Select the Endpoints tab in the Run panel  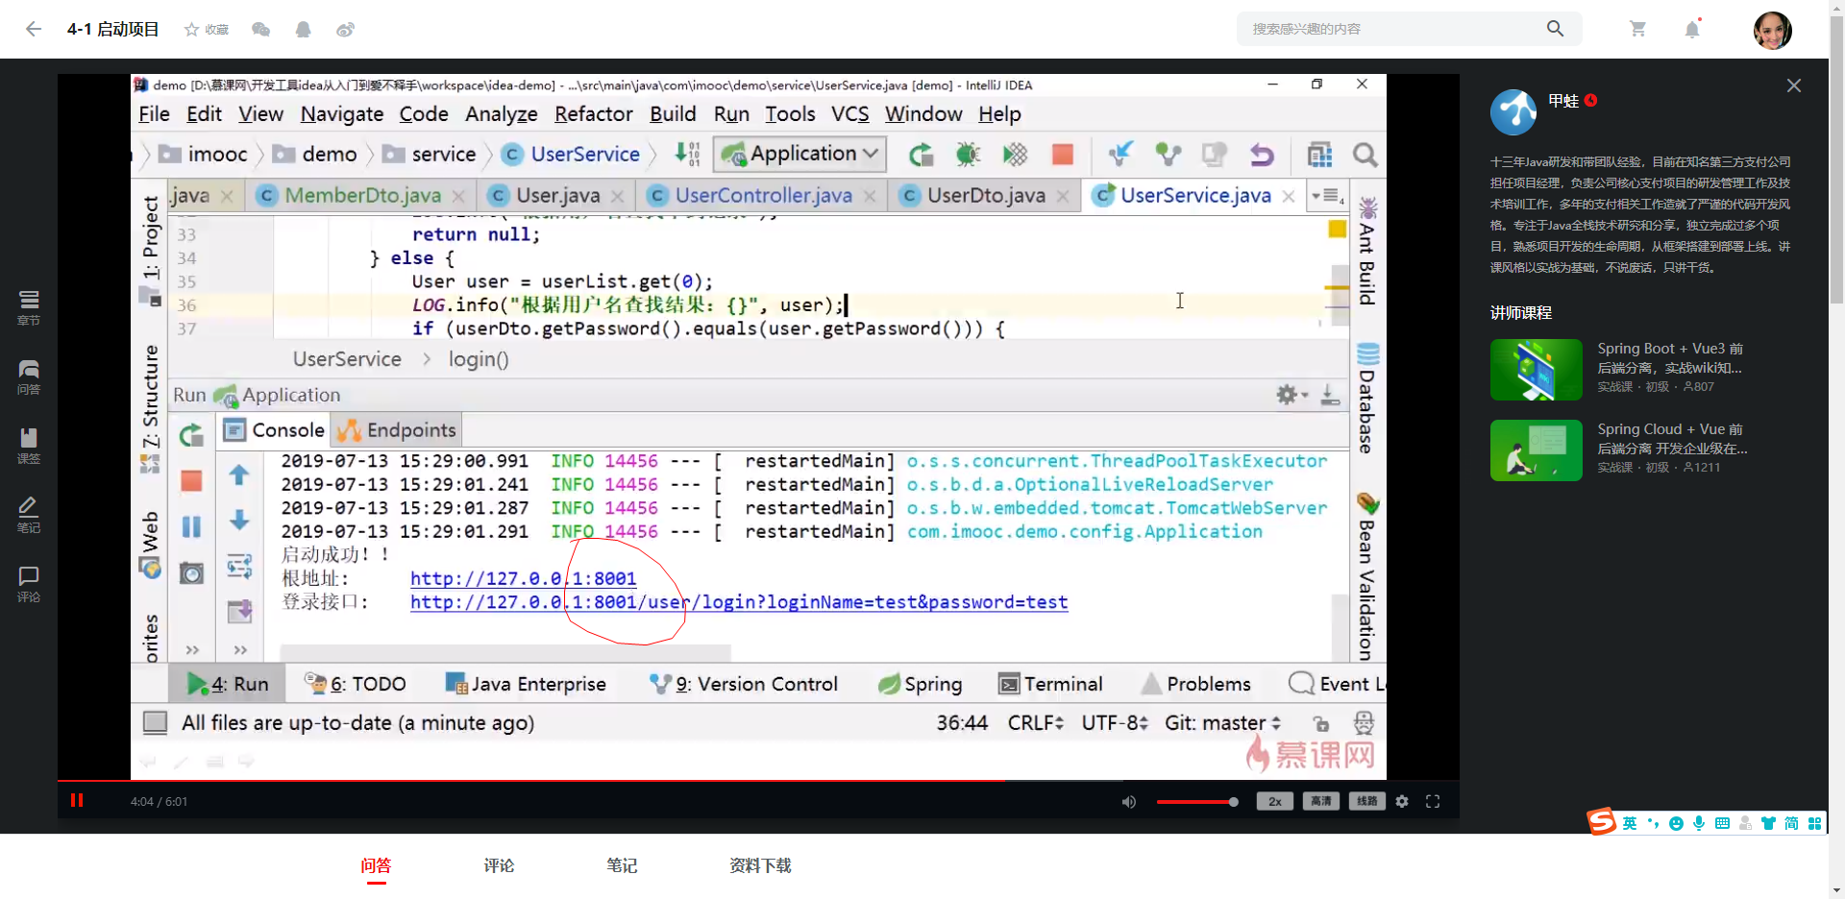point(397,430)
